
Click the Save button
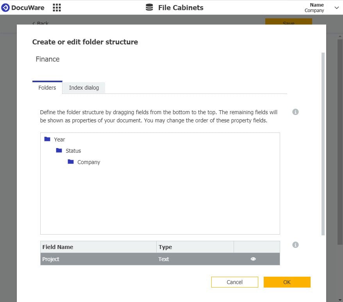pyautogui.click(x=288, y=23)
